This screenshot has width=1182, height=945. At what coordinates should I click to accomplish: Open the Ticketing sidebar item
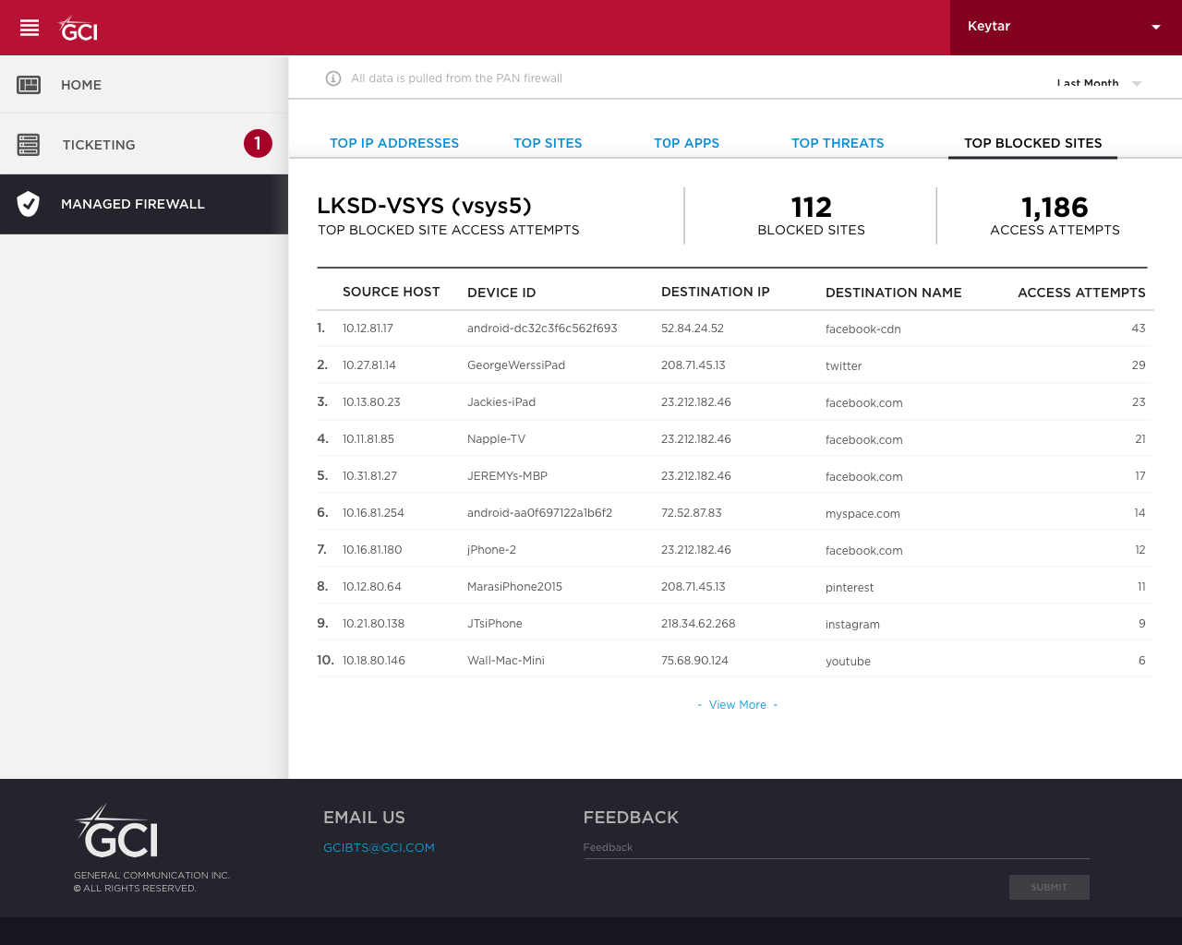(144, 144)
